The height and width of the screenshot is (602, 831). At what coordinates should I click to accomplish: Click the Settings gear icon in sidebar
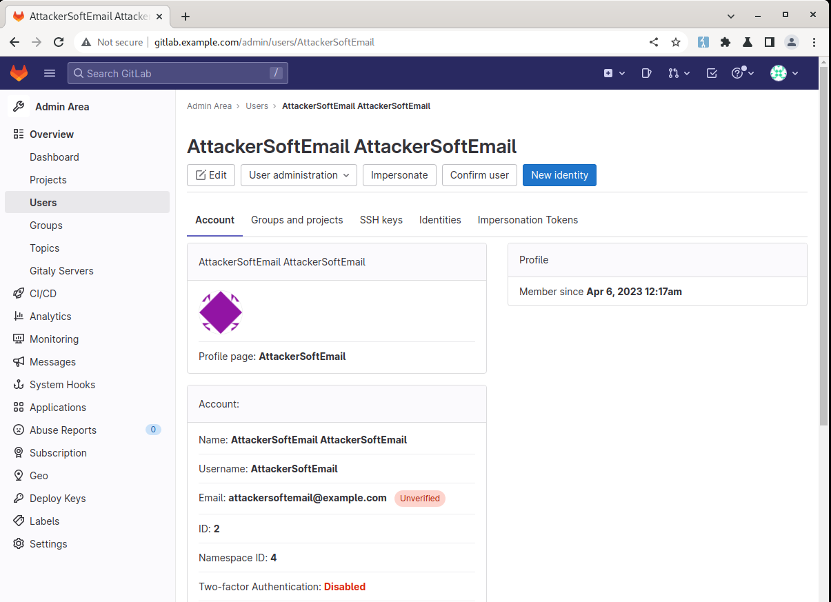tap(19, 544)
